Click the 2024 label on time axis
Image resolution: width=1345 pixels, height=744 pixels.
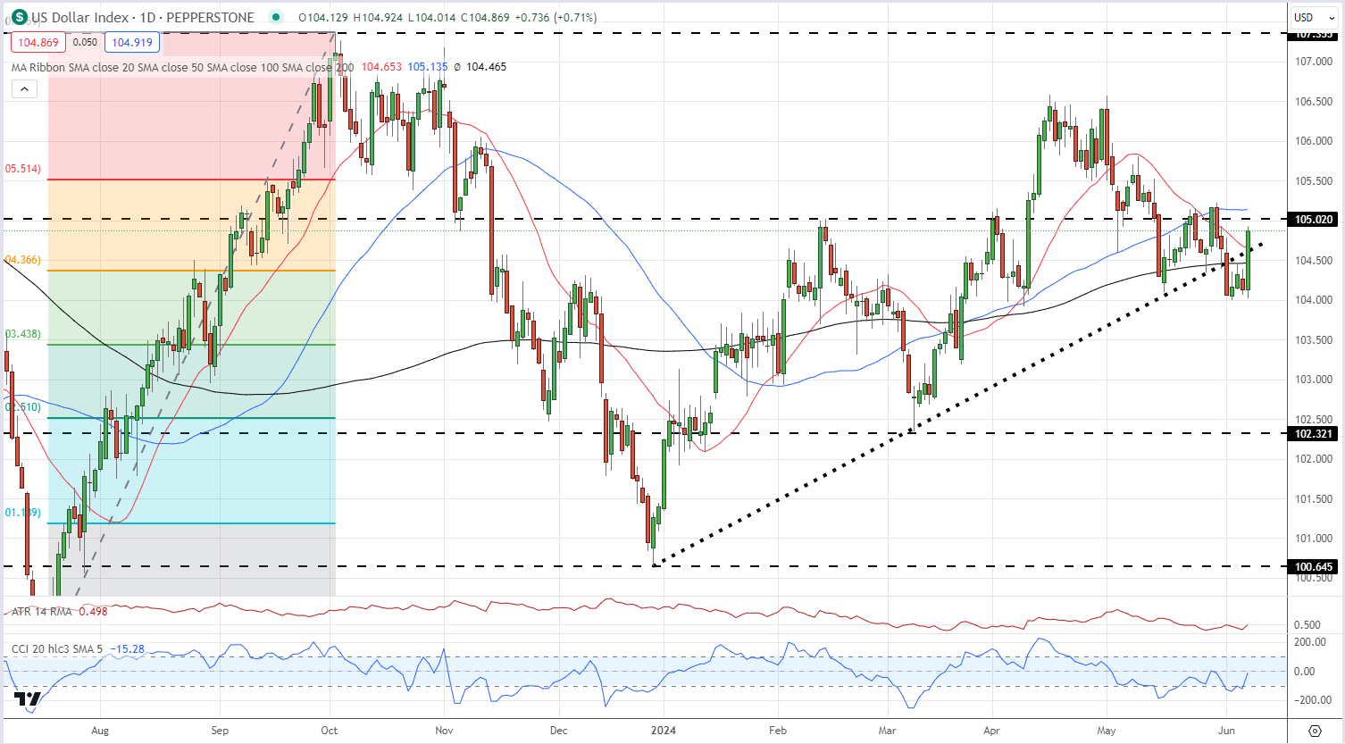pyautogui.click(x=664, y=730)
